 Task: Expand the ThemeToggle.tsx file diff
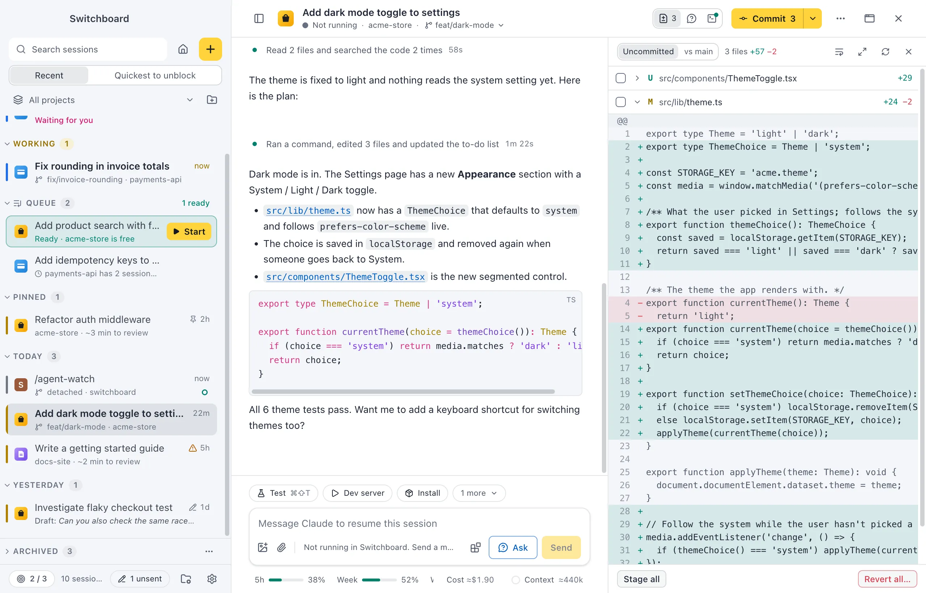[637, 78]
